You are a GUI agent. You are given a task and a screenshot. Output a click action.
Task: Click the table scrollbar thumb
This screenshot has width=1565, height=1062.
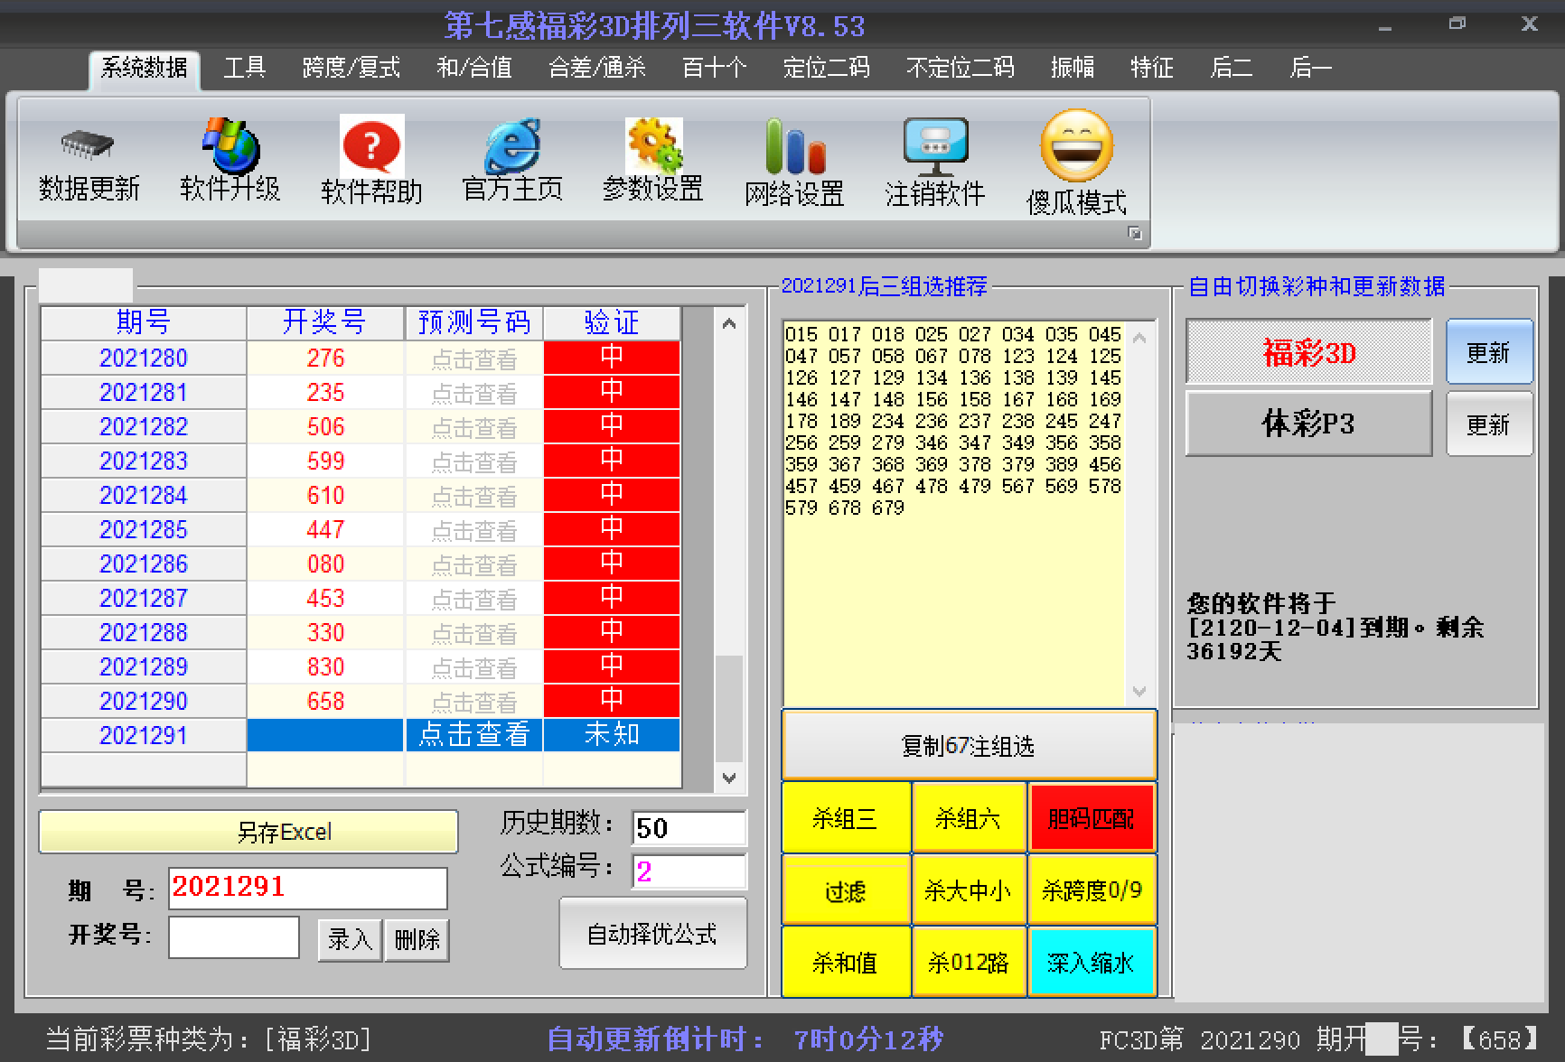pos(729,709)
